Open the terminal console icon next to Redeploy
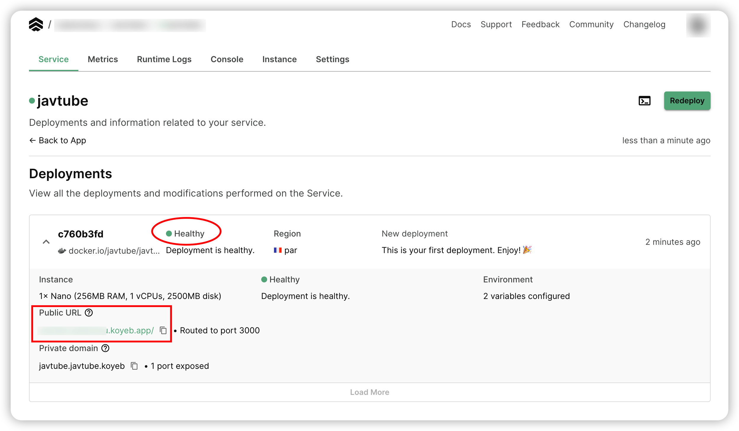Image resolution: width=739 pixels, height=431 pixels. pos(644,101)
